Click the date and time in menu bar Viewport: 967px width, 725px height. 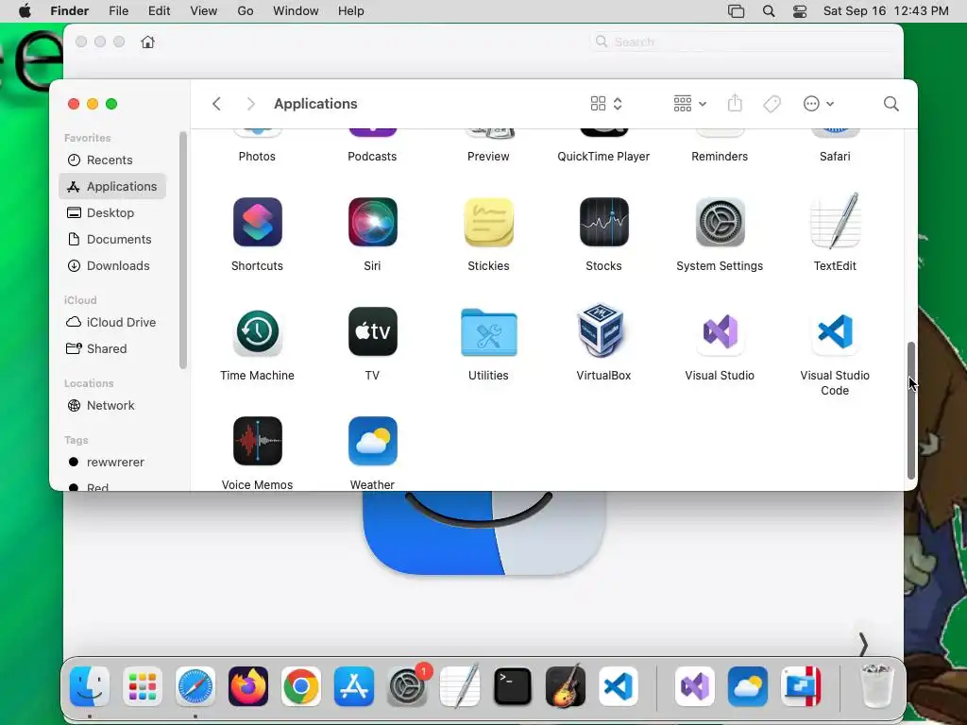pyautogui.click(x=886, y=11)
